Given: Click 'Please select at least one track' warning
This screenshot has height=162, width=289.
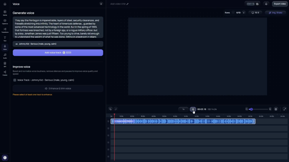Looking at the screenshot, I should coord(32,95).
